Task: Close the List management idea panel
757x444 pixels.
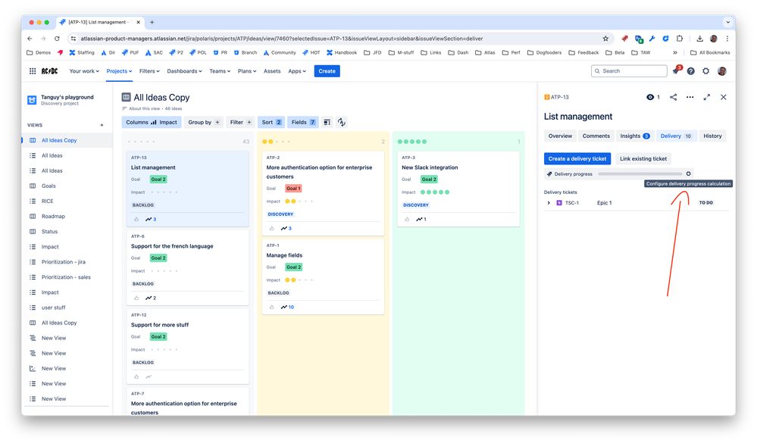Action: (723, 97)
